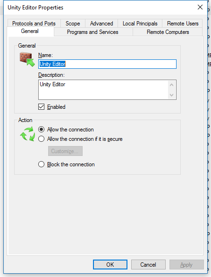
Task: Click inside the Description text box
Action: [103, 90]
